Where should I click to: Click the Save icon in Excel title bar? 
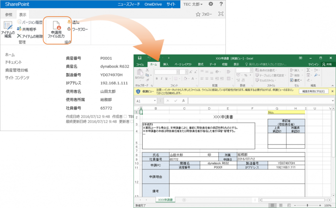tap(140, 58)
